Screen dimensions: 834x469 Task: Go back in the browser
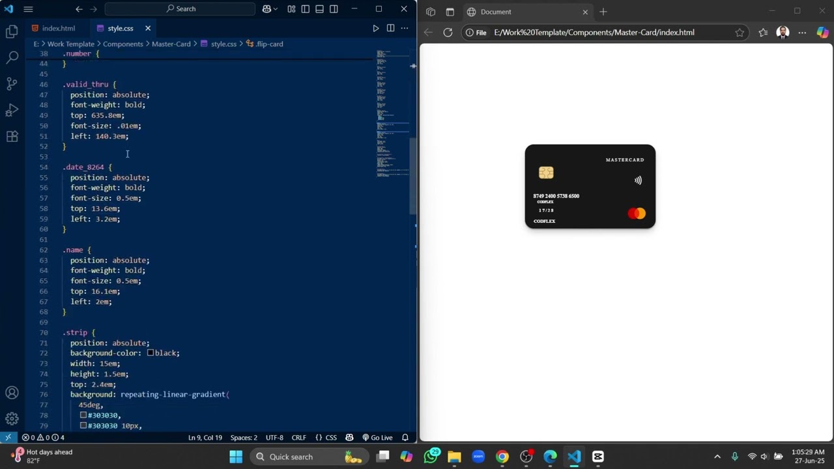[428, 33]
